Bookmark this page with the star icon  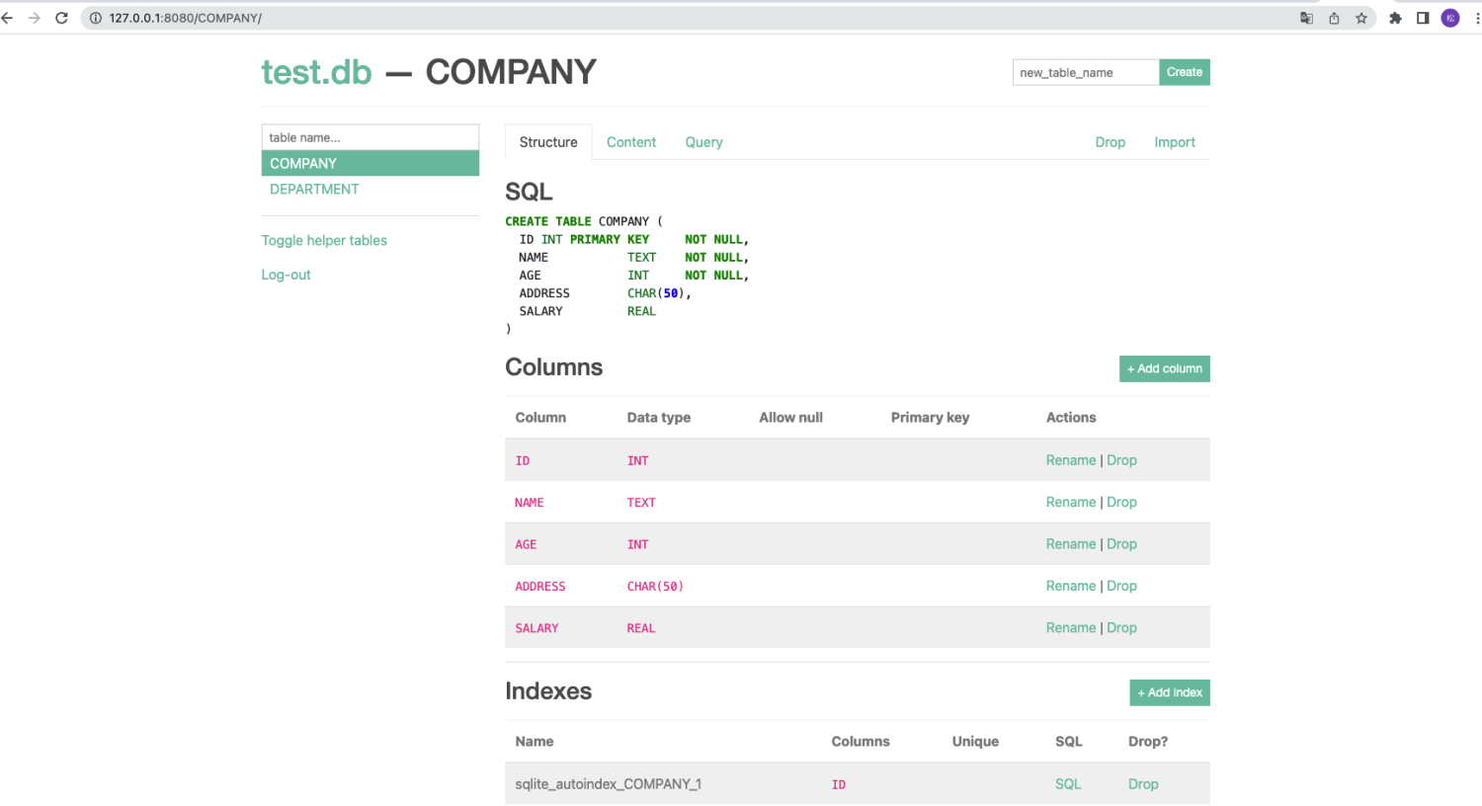pos(1361,18)
